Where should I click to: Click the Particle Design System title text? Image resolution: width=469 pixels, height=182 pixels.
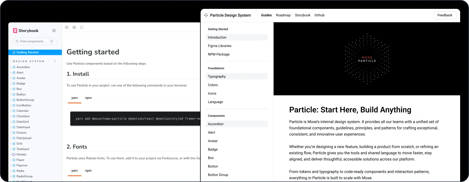pyautogui.click(x=230, y=15)
